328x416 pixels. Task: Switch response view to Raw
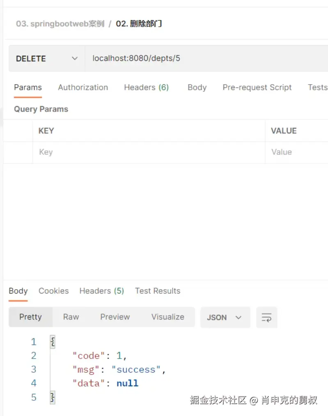71,317
